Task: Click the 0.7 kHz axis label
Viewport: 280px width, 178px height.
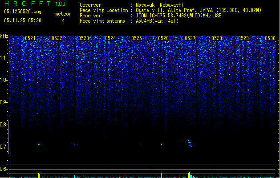Action: [x=4, y=147]
